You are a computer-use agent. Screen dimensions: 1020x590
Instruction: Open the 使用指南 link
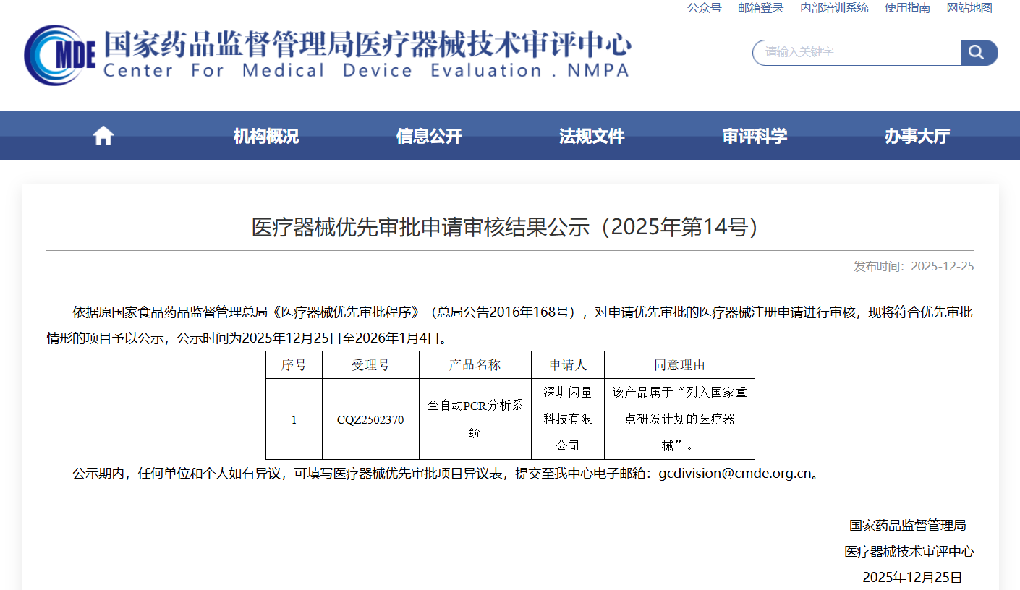[x=907, y=8]
